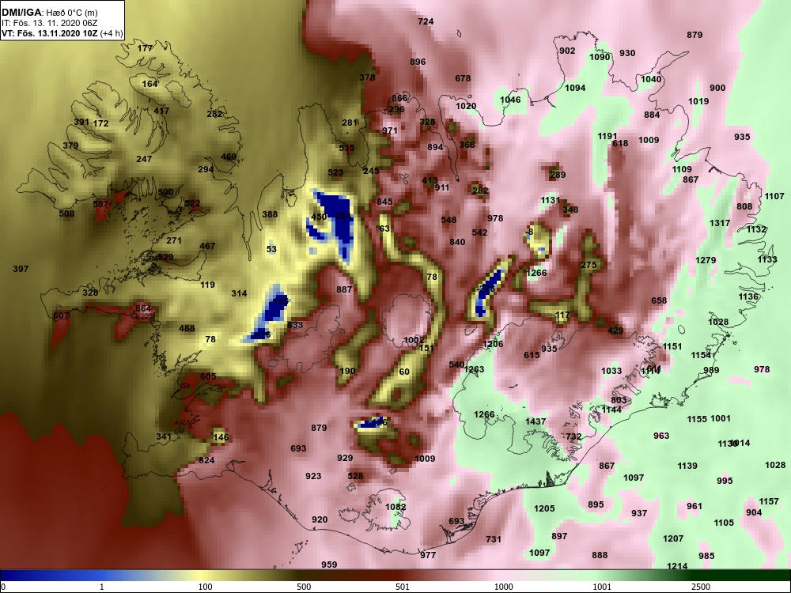Image resolution: width=791 pixels, height=593 pixels.
Task: Click the map value '930'
Action: [x=627, y=54]
